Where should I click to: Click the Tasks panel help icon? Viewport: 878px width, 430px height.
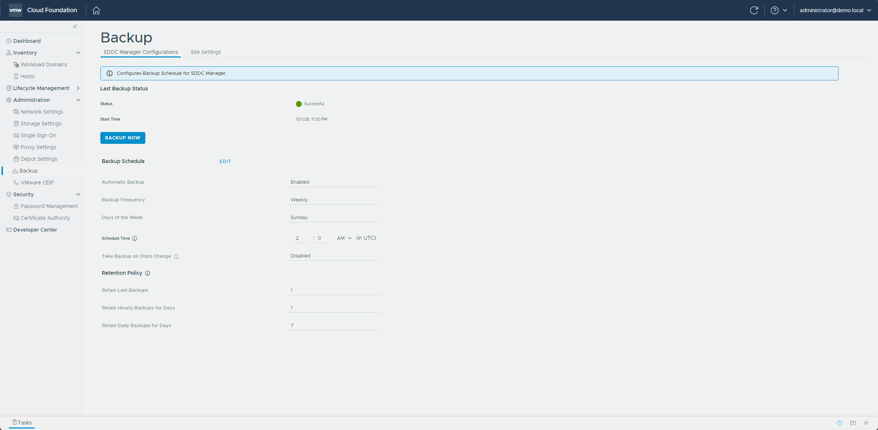(840, 423)
